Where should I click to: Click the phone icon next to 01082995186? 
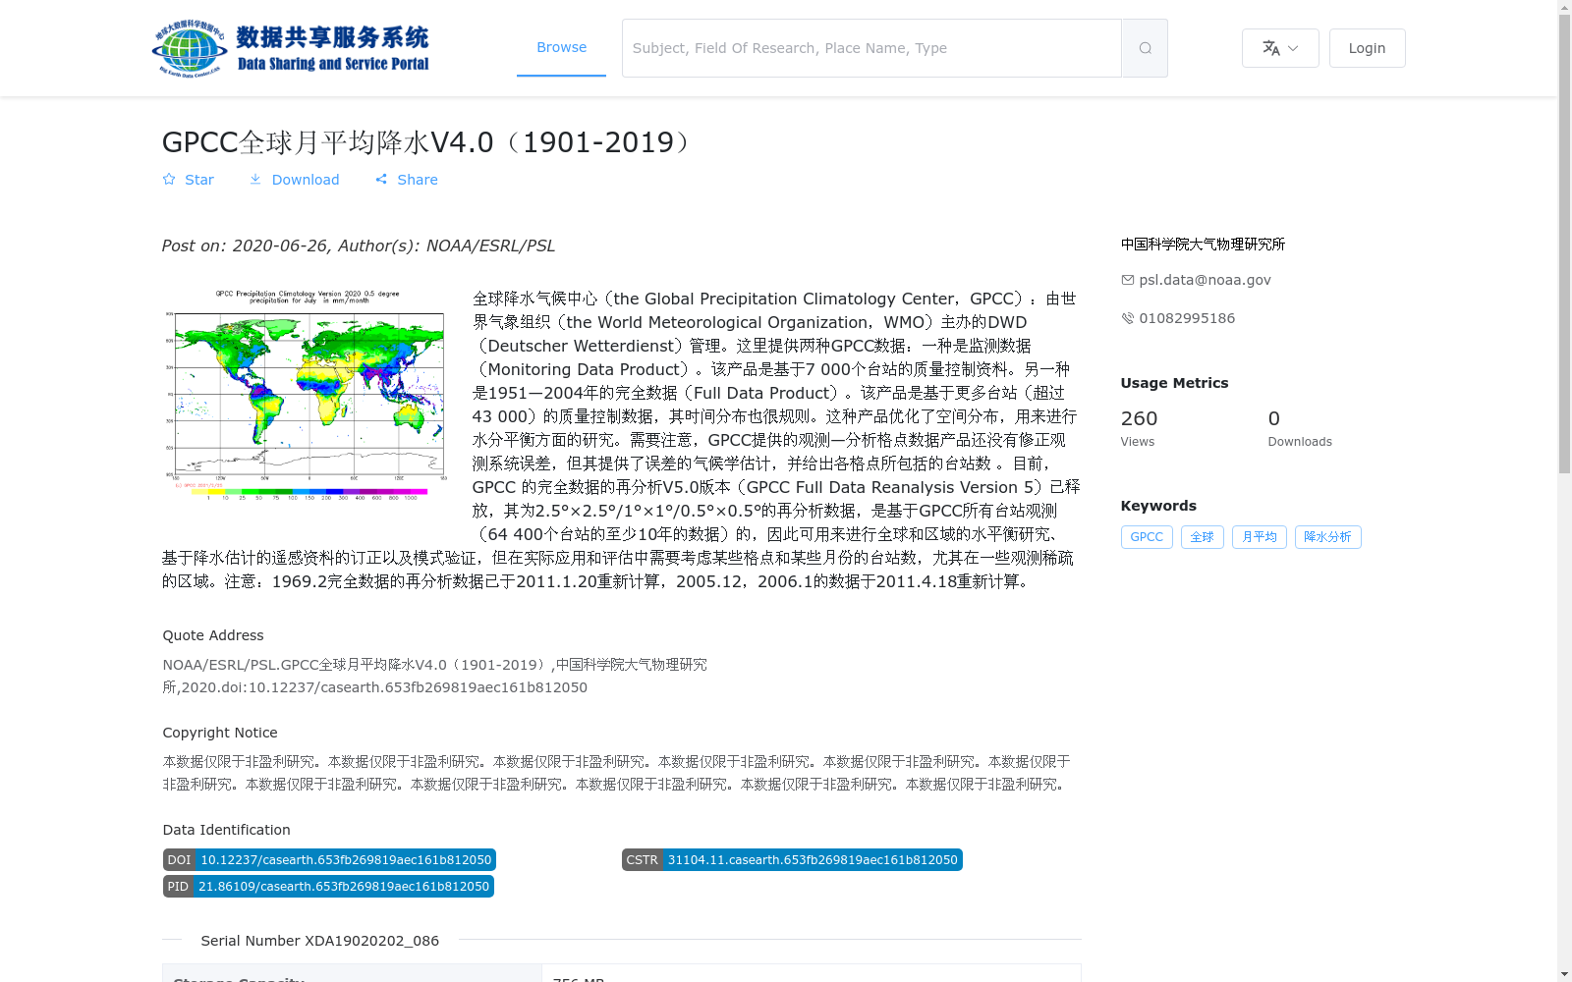pos(1128,318)
